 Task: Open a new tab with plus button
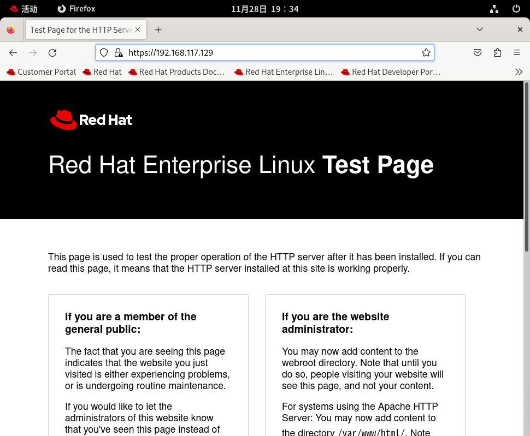158,30
